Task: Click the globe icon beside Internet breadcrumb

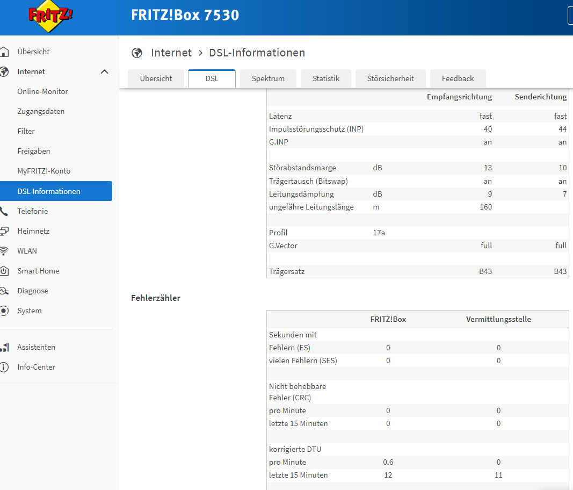Action: [x=137, y=53]
